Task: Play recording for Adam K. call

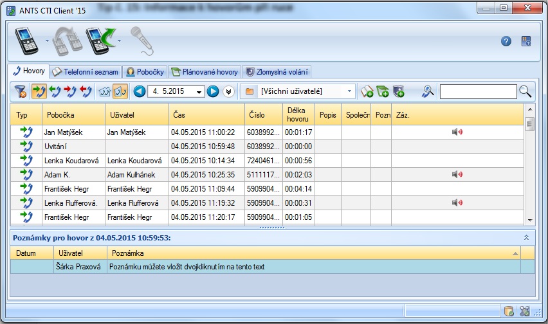Action: 457,174
